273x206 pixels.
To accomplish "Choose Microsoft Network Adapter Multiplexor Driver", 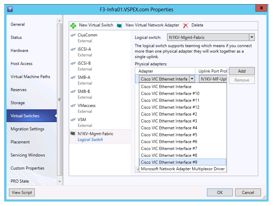I will coord(183,169).
